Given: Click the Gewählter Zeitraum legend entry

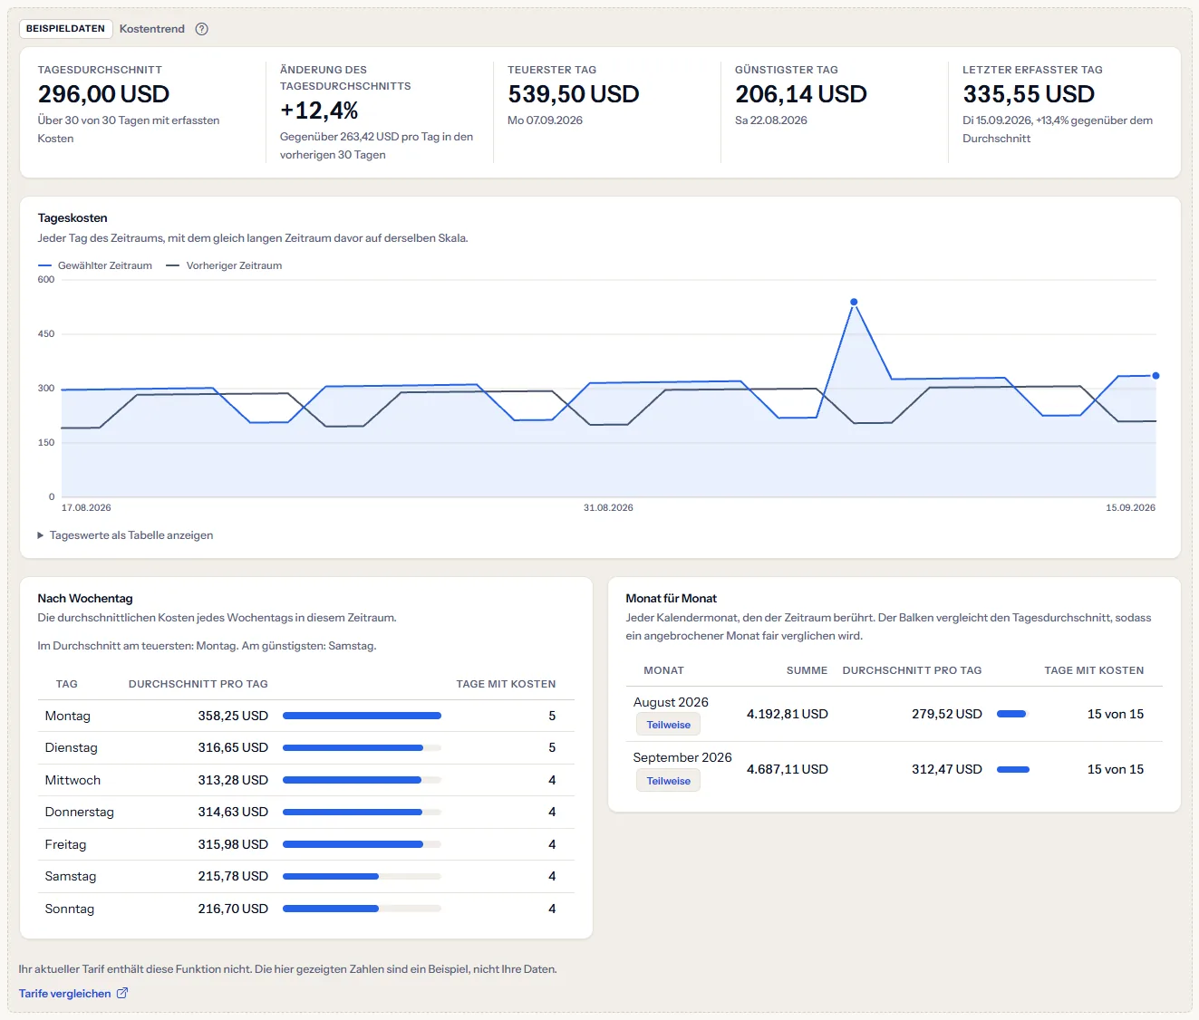Looking at the screenshot, I should 95,265.
